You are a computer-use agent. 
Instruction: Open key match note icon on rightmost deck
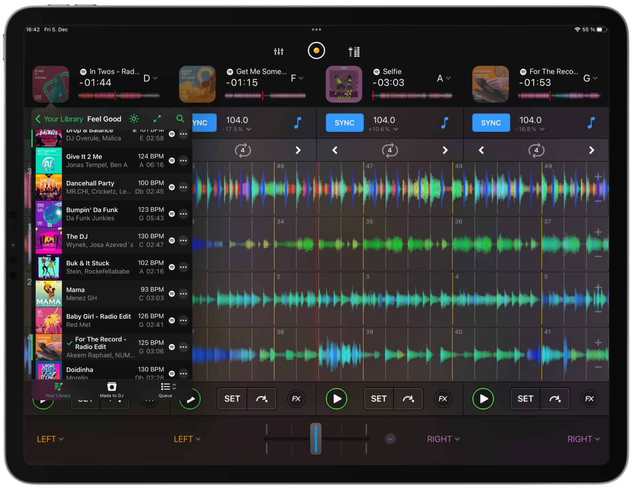(x=591, y=122)
